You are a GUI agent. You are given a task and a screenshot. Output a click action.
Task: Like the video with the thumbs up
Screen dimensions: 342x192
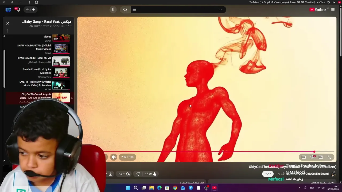point(151,174)
